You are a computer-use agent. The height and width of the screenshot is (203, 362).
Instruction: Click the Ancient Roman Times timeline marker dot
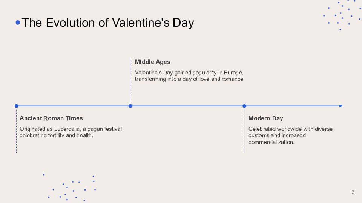(16, 106)
